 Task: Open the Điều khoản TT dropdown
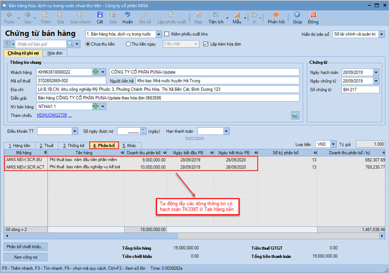(75, 131)
